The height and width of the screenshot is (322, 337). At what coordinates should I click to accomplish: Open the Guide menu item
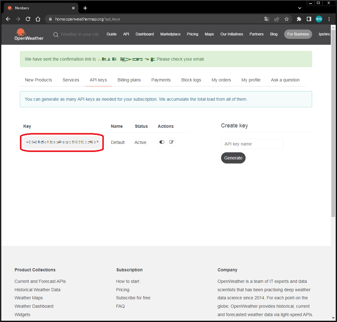tap(112, 34)
